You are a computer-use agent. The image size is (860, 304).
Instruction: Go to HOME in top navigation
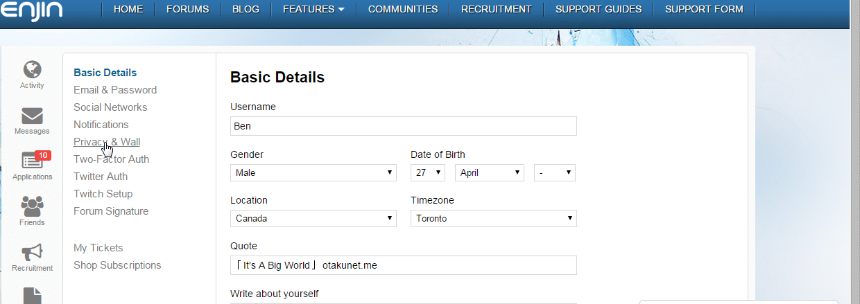pos(128,9)
